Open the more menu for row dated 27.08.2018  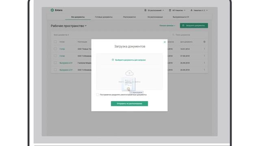click(204, 56)
